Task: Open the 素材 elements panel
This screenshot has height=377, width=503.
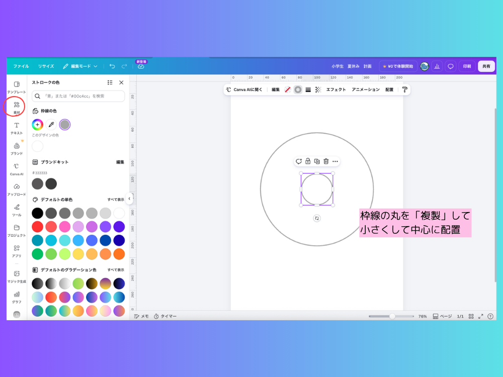Action: point(17,108)
